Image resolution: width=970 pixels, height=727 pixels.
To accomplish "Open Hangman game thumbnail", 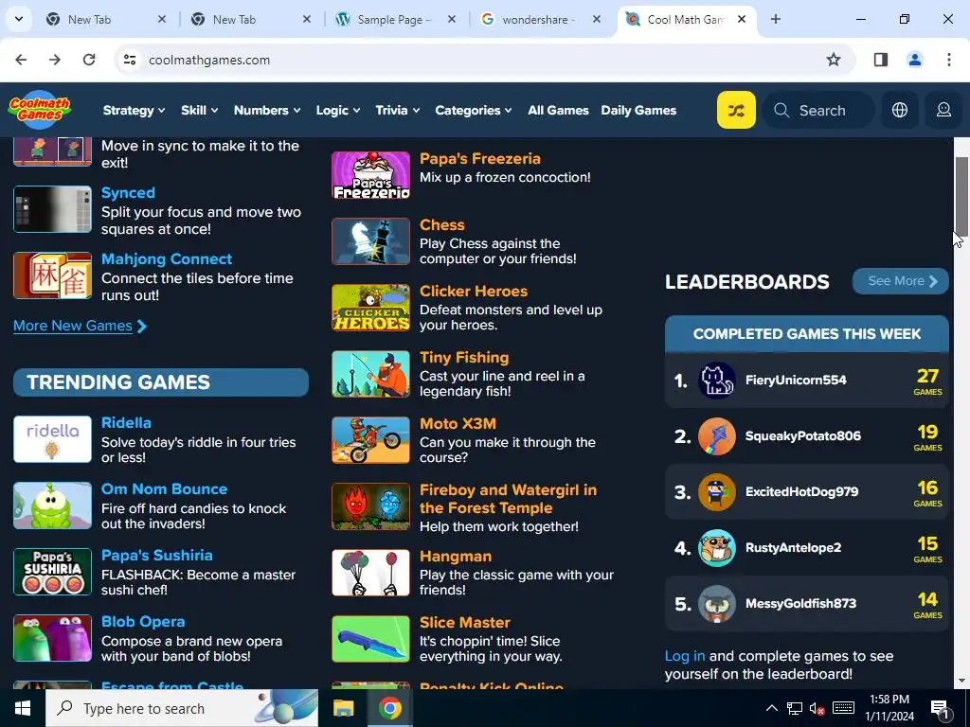I will pyautogui.click(x=370, y=573).
